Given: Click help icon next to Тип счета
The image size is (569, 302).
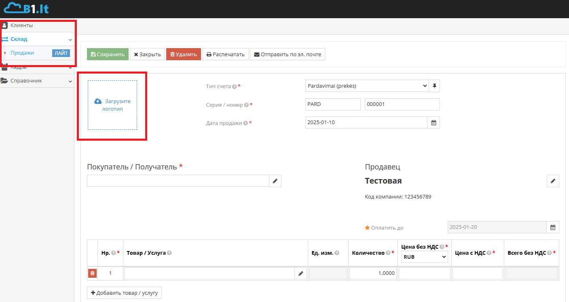Looking at the screenshot, I should tap(234, 87).
